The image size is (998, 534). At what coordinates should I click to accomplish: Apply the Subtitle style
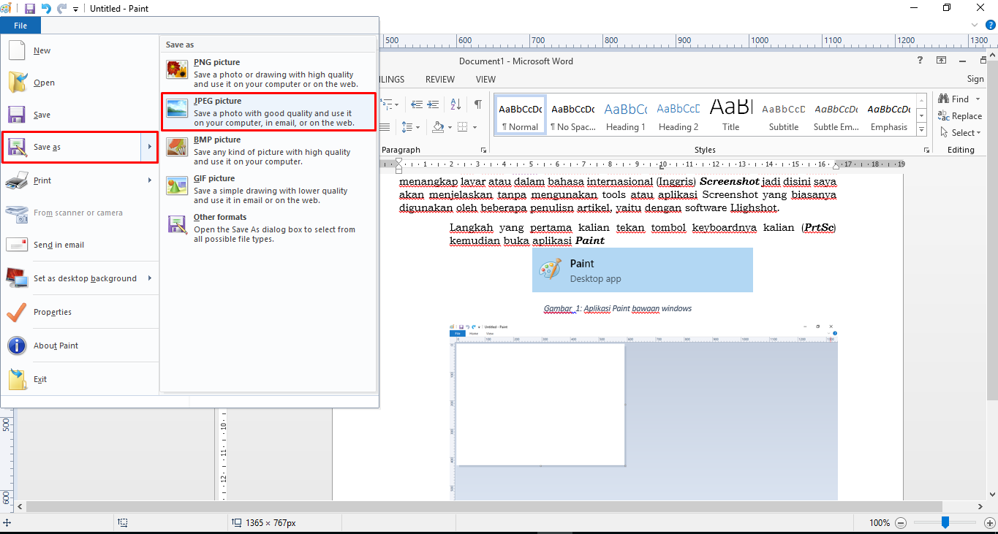pyautogui.click(x=784, y=115)
